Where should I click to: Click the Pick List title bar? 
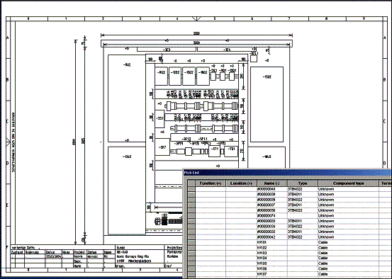[287, 173]
